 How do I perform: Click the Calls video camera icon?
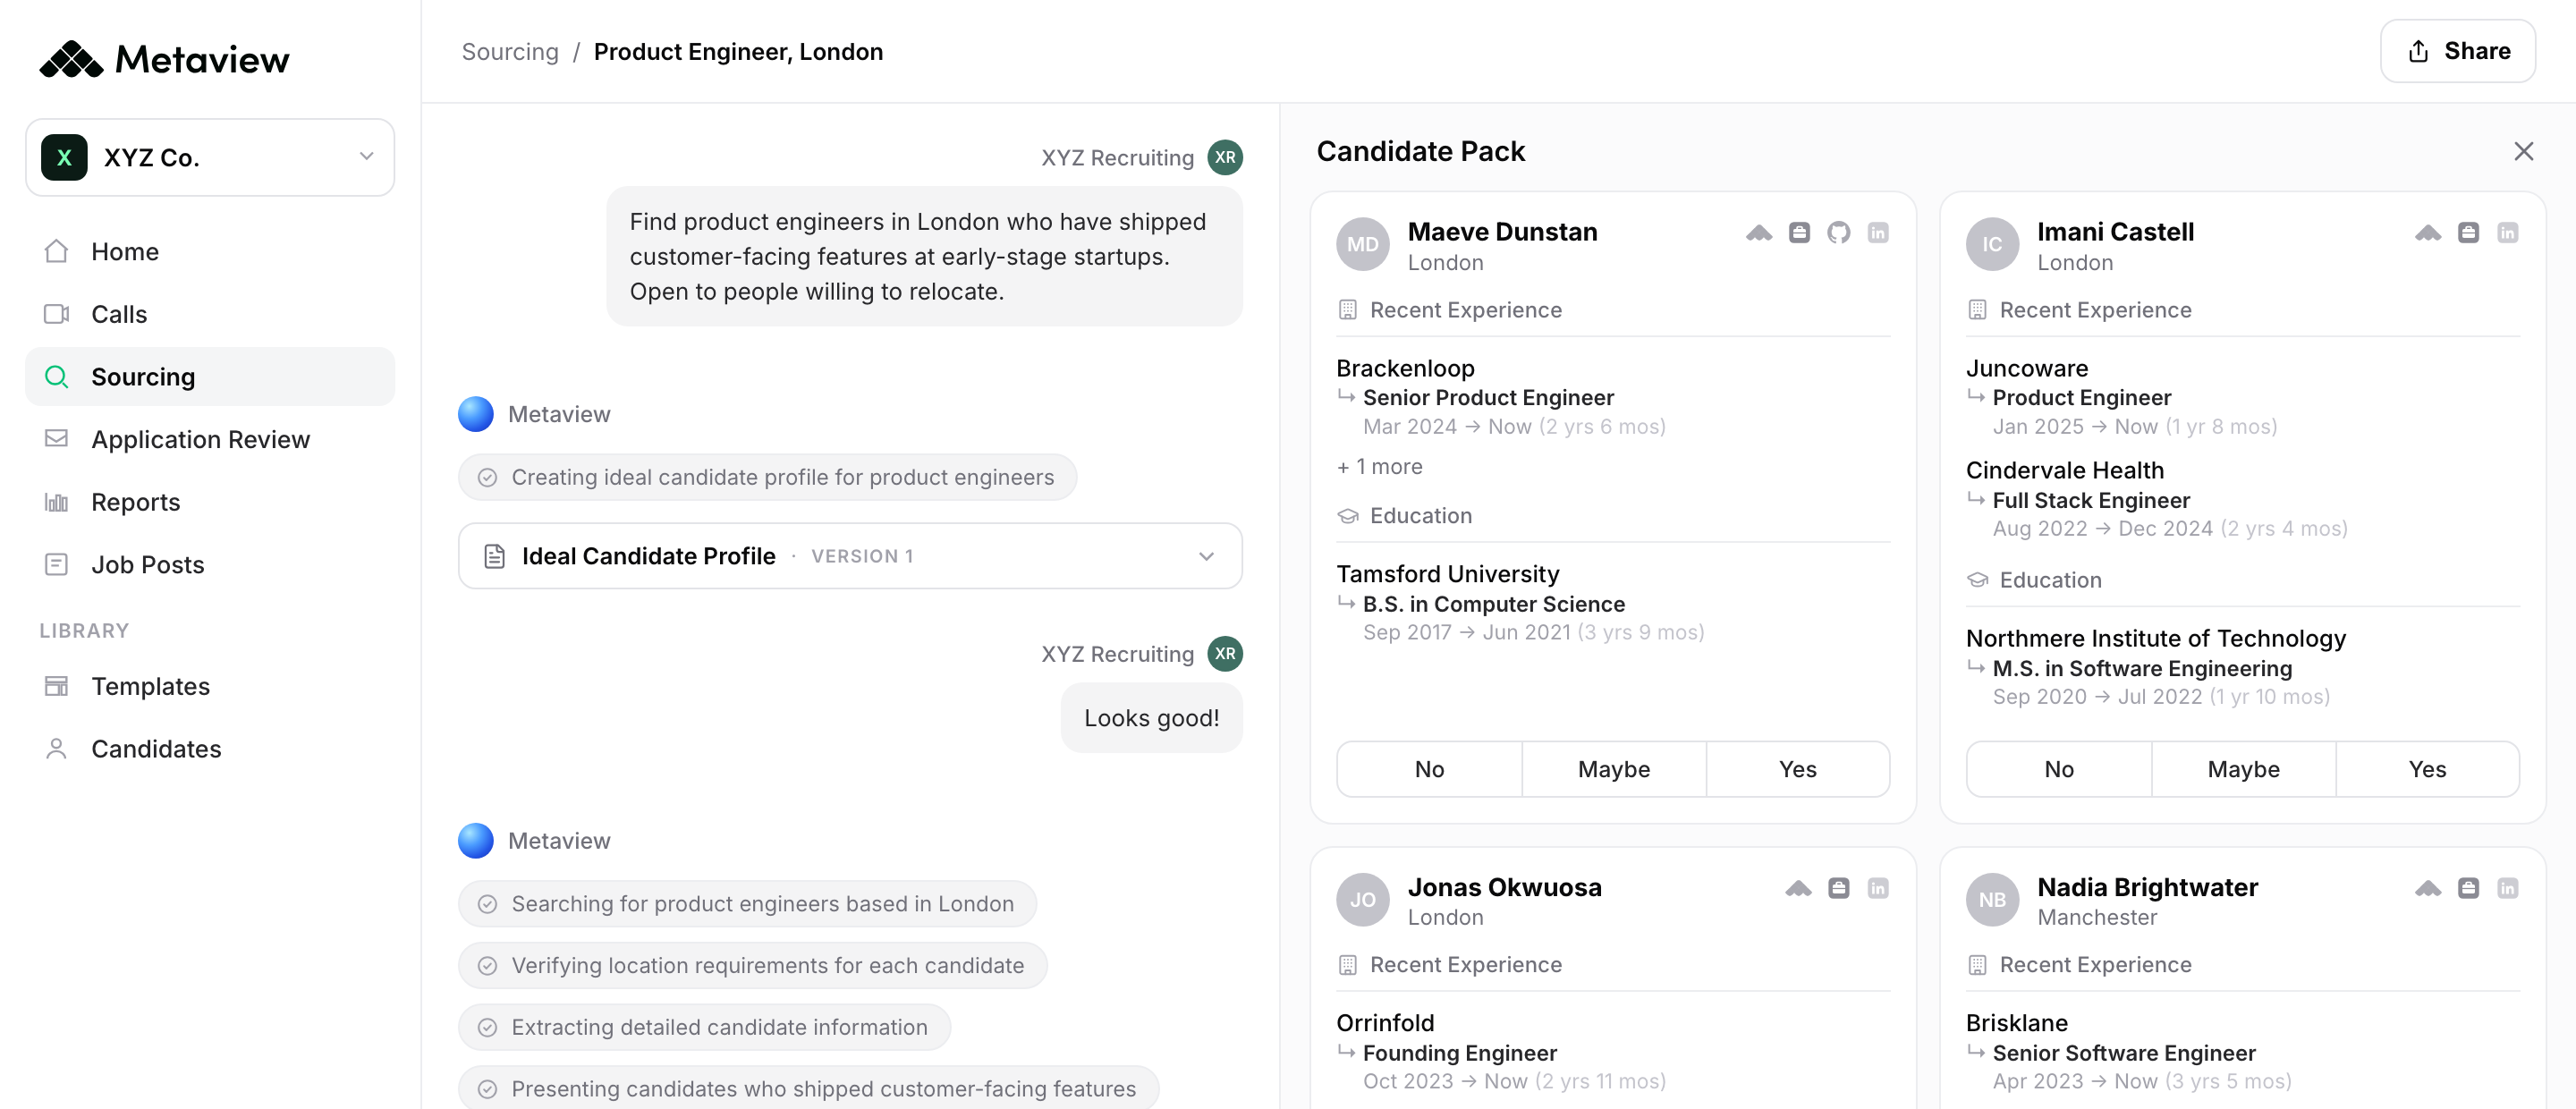pos(57,314)
